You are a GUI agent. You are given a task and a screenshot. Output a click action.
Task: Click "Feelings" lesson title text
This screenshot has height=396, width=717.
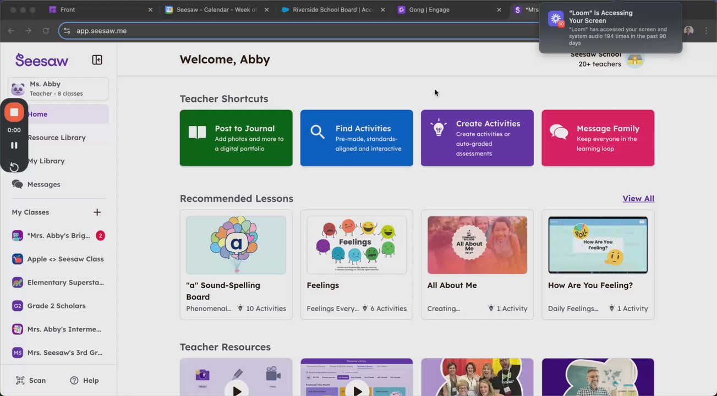pos(323,285)
